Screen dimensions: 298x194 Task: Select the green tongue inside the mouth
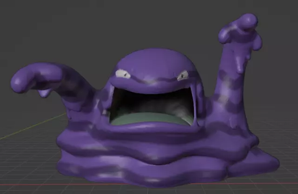(x=151, y=118)
